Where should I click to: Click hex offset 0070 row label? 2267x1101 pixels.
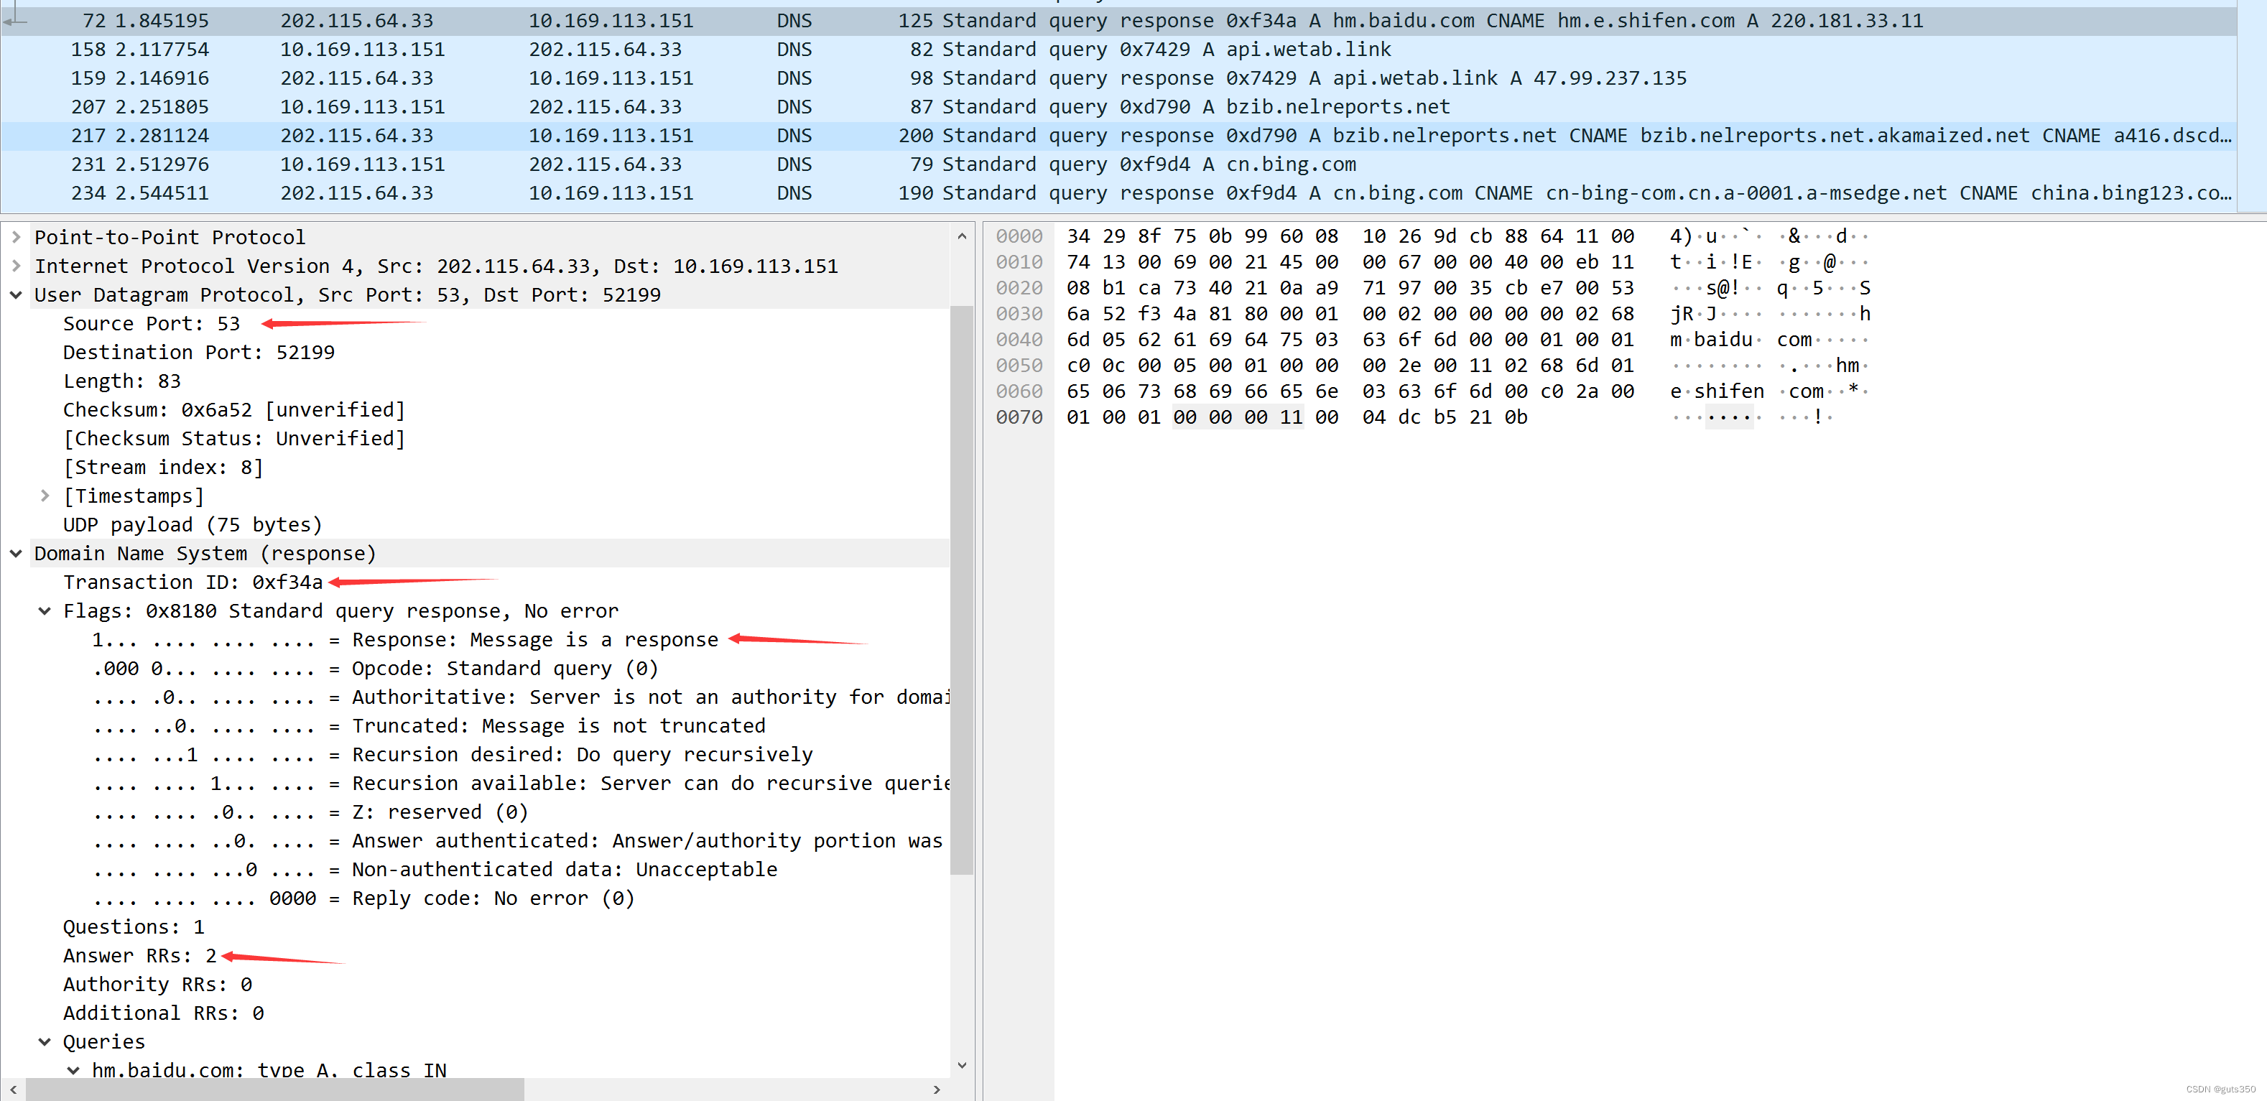click(1019, 417)
